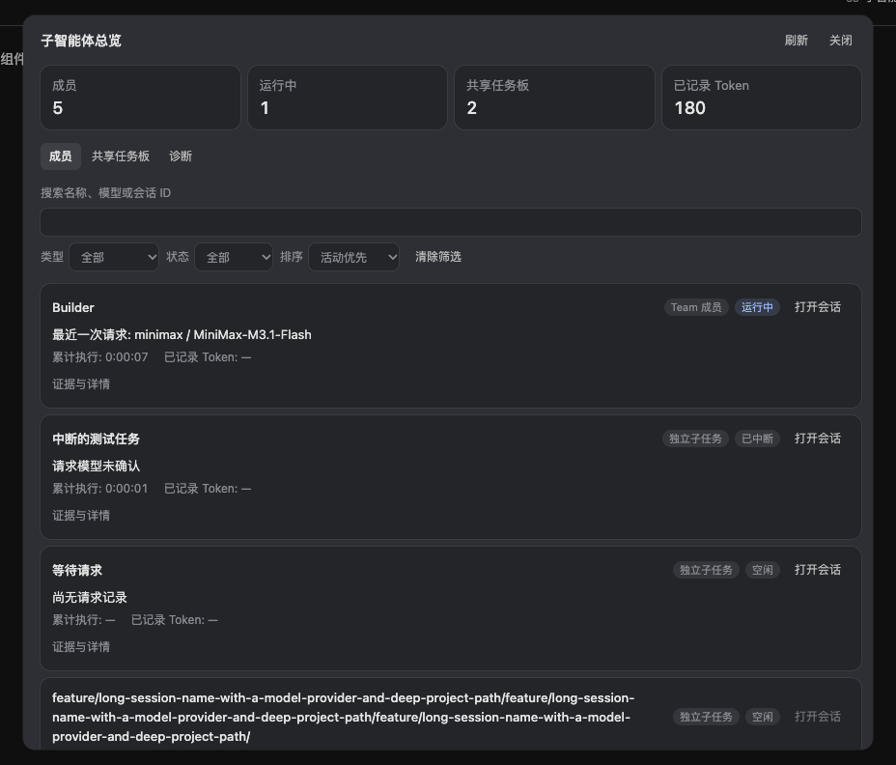Image resolution: width=896 pixels, height=765 pixels.
Task: Expand 证据与详情 under 中断的测试任务
Action: [x=81, y=516]
